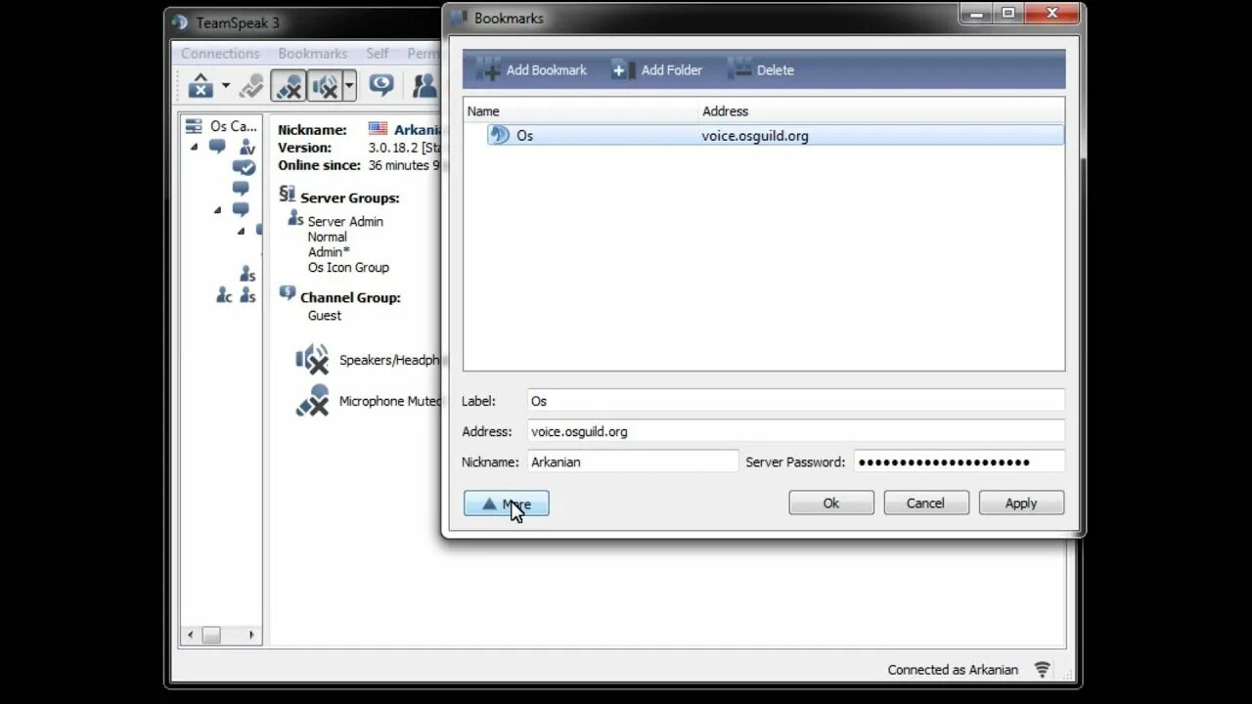Toggle the speakers mute toolbar button
This screenshot has width=1252, height=704.
tap(325, 86)
